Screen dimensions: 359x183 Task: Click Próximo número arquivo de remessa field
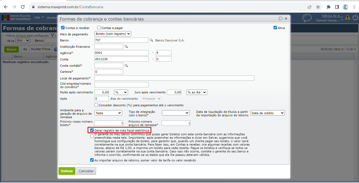click(x=176, y=123)
